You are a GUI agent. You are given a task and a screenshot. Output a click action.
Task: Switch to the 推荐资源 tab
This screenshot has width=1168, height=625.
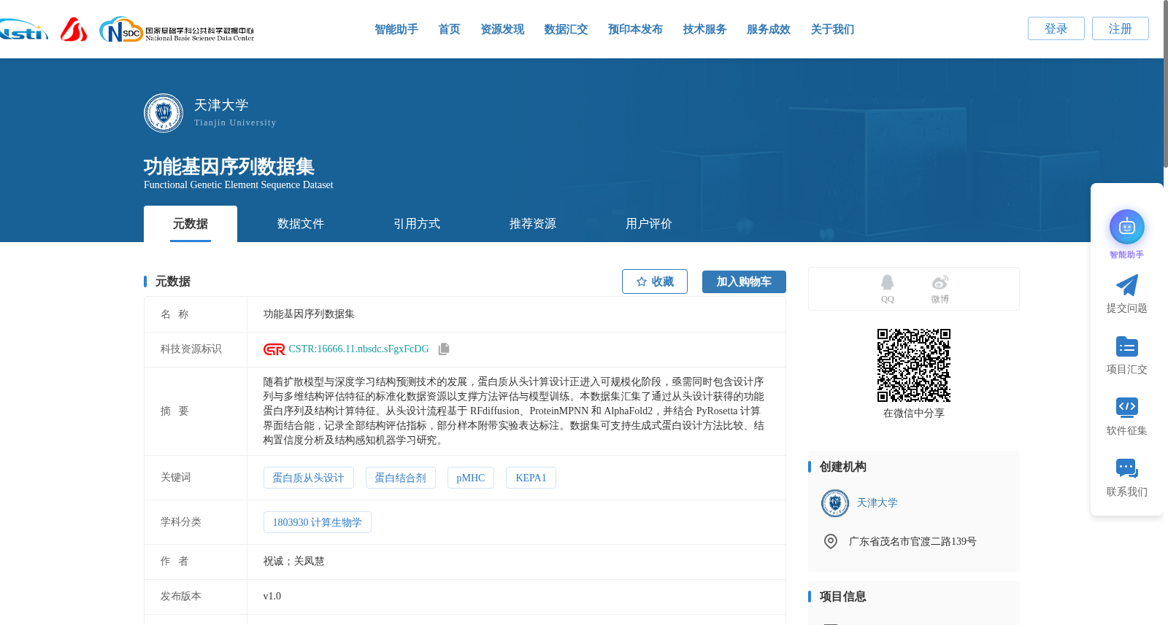click(533, 224)
